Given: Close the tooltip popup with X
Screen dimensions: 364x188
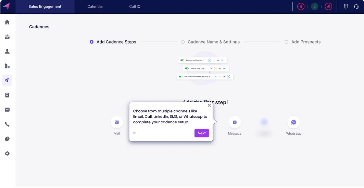Looking at the screenshot, I should (x=209, y=105).
